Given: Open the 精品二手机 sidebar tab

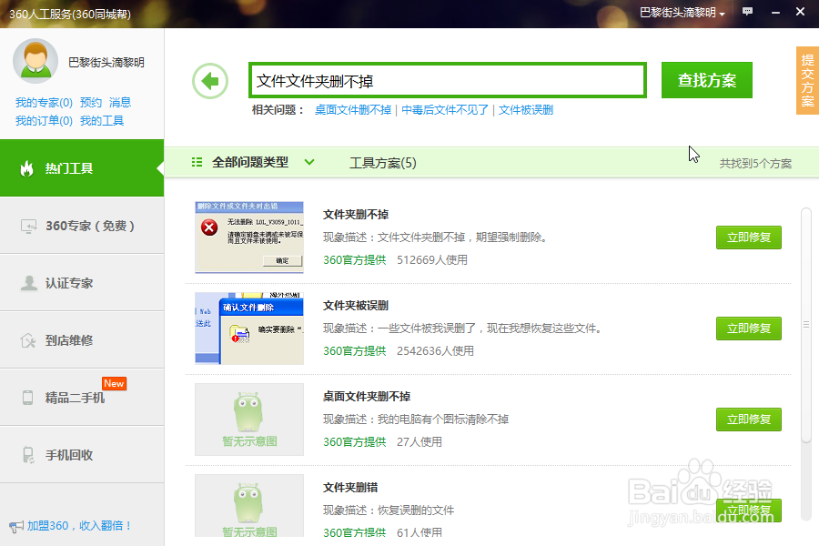Looking at the screenshot, I should coord(82,398).
